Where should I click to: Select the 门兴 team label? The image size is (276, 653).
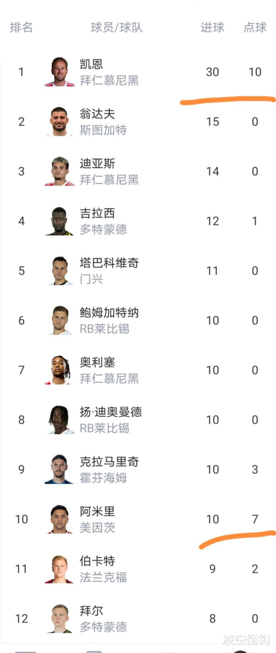click(91, 279)
